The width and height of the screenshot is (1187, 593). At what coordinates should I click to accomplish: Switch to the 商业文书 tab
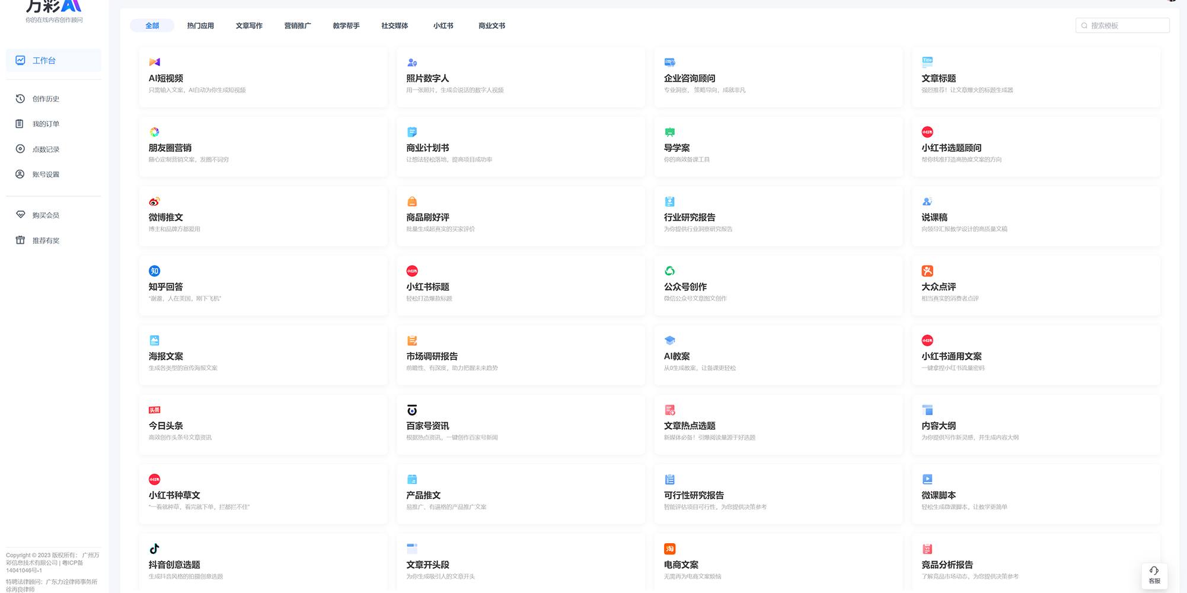tap(492, 25)
